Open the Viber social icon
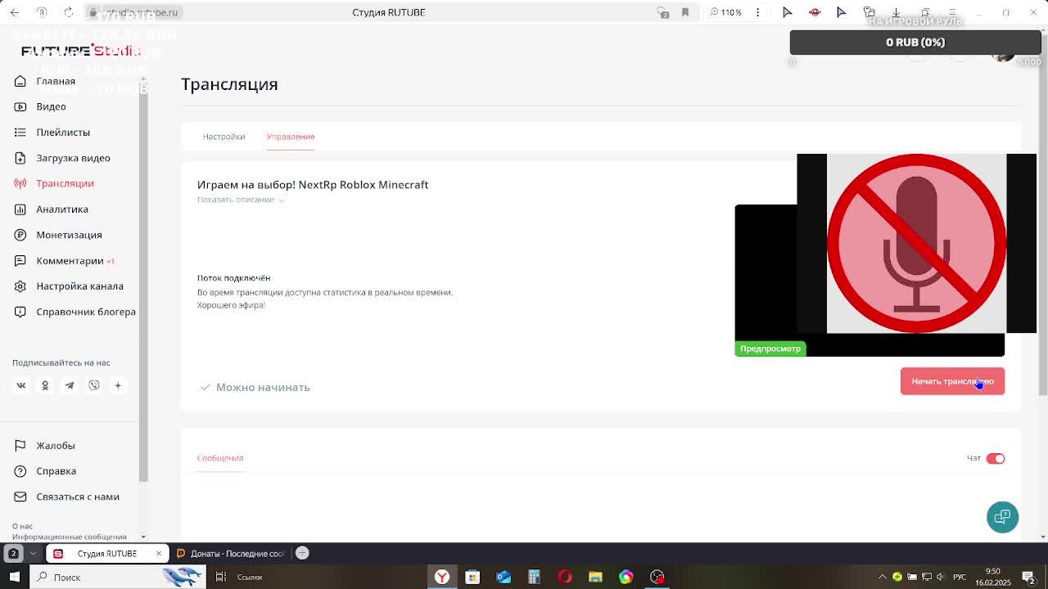1048x589 pixels. [x=94, y=385]
